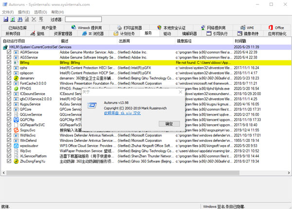
Task: Click the SogouSvc orange S icon
Action: click(x=16, y=130)
